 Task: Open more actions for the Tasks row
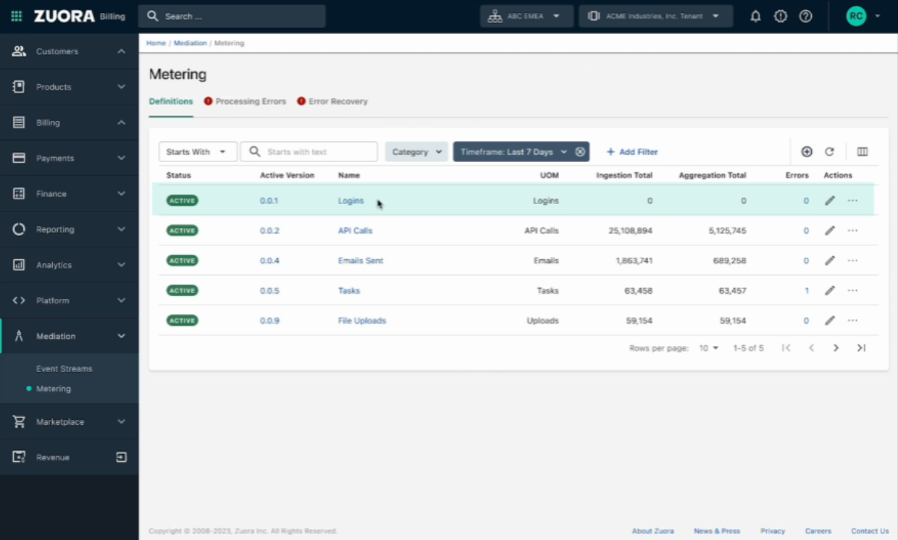852,291
